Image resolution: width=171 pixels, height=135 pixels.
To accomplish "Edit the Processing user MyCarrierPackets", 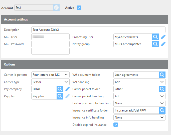I will (x=163, y=37).
